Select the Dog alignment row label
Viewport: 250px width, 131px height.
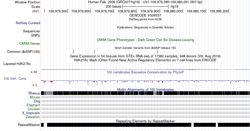pos(37,101)
